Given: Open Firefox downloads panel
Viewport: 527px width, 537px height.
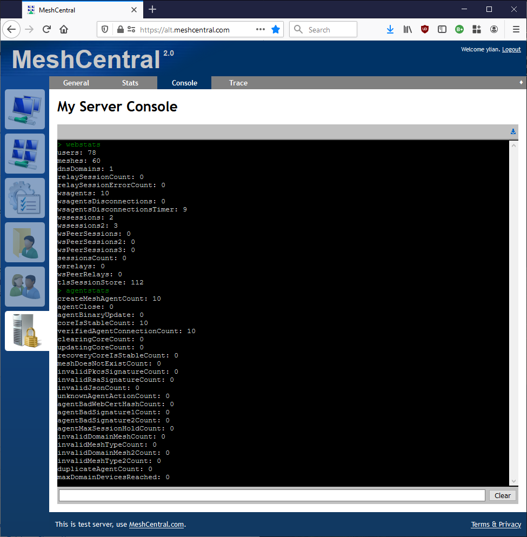Looking at the screenshot, I should pos(390,29).
